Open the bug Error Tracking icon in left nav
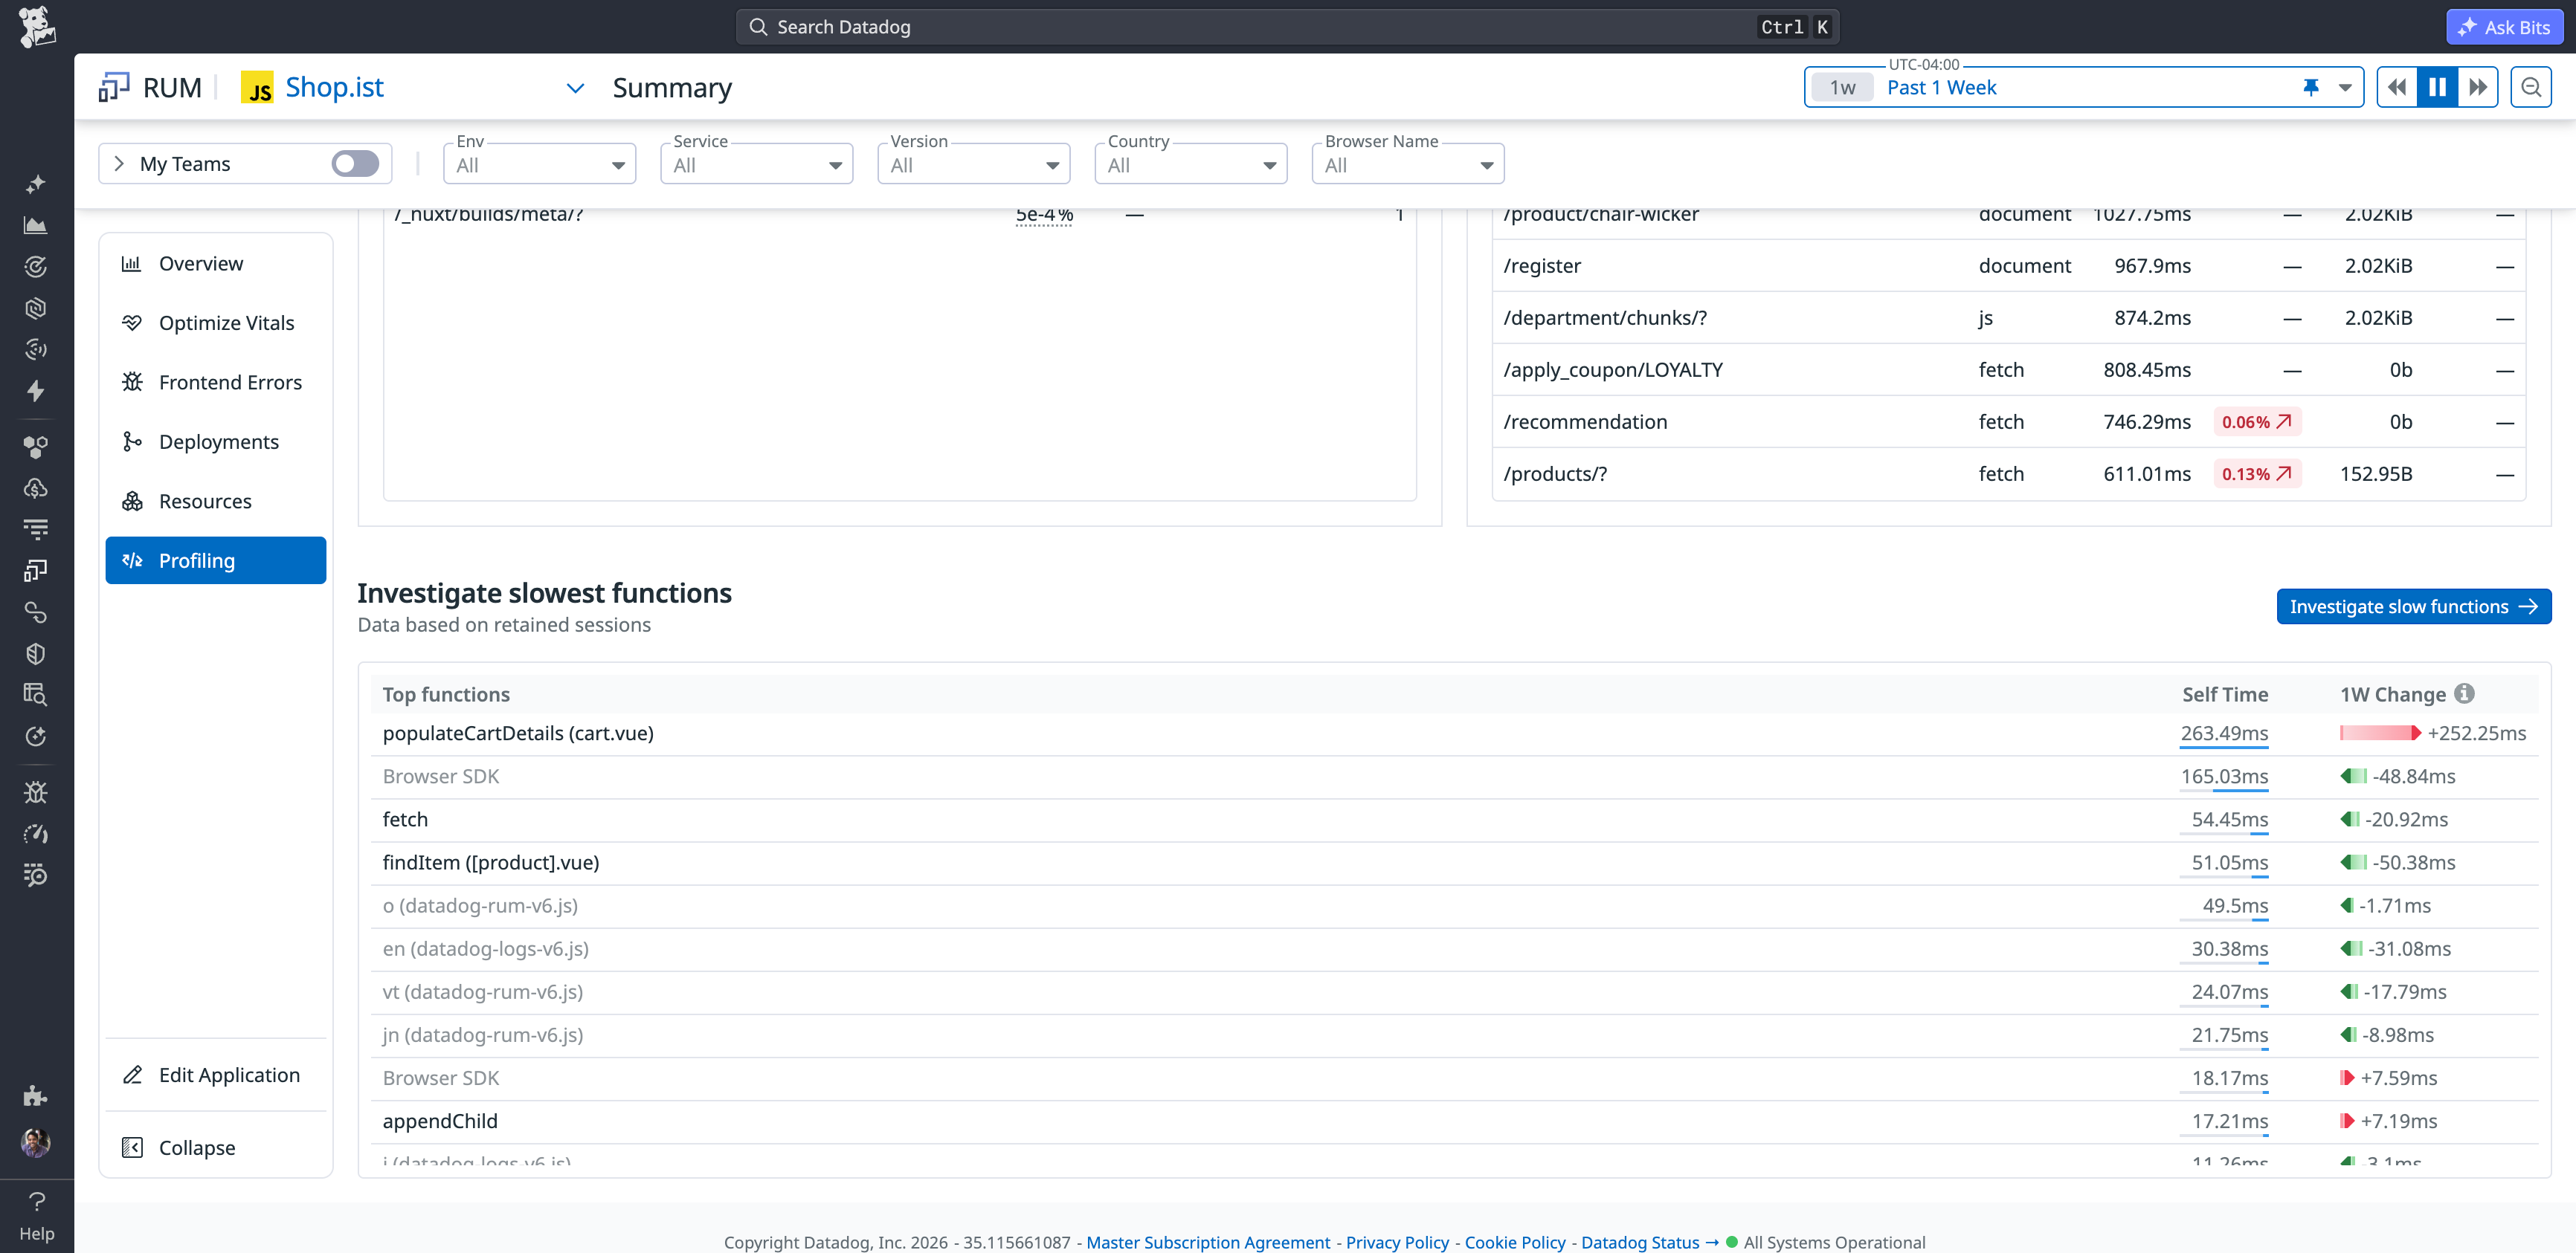Viewport: 2576px width, 1253px height. [36, 792]
